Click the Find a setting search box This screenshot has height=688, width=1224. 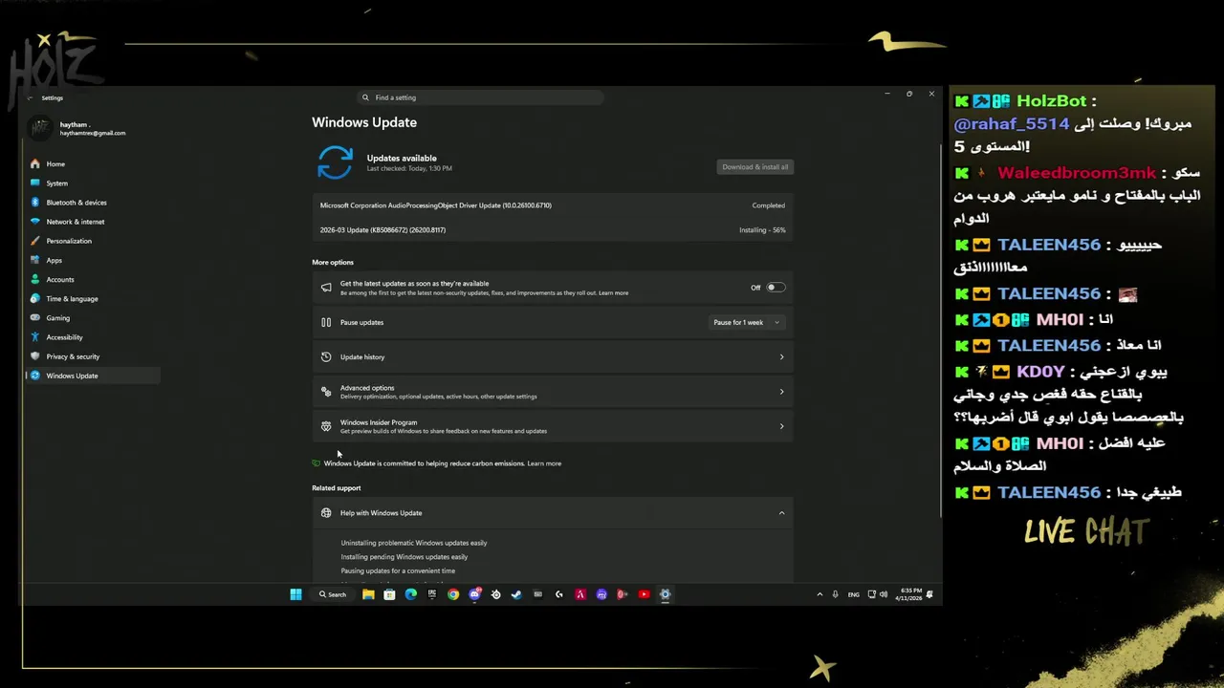coord(480,97)
